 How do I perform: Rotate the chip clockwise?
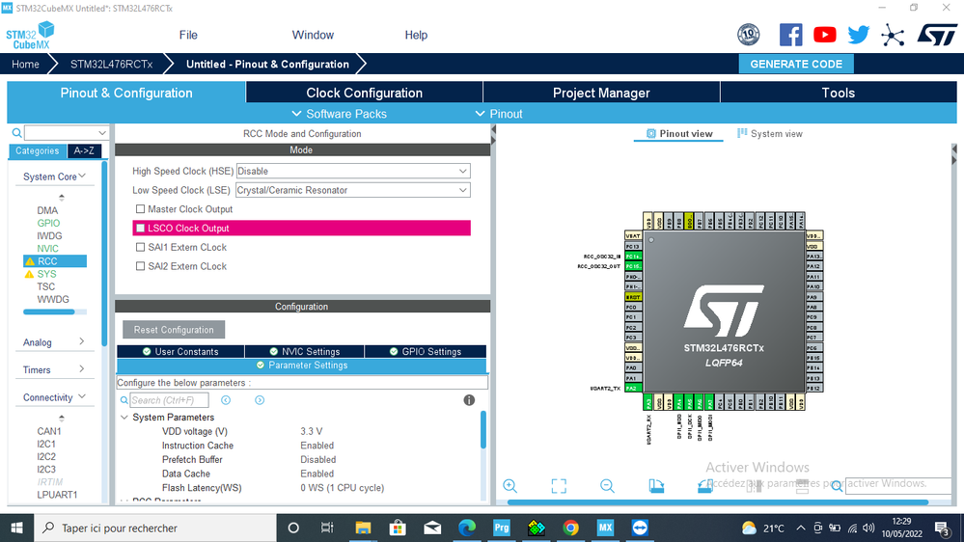coord(656,486)
